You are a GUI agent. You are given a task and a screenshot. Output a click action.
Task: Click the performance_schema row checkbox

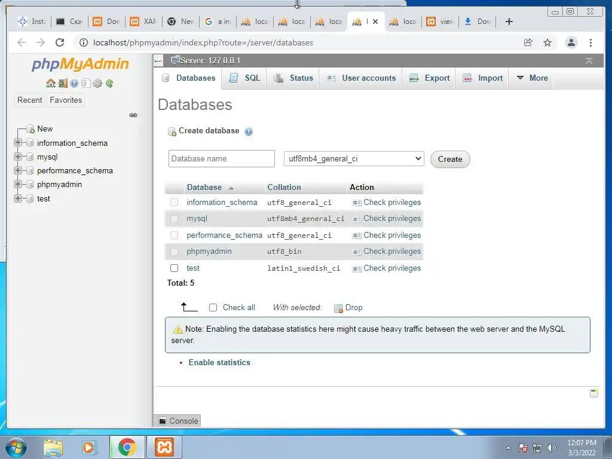pyautogui.click(x=174, y=235)
